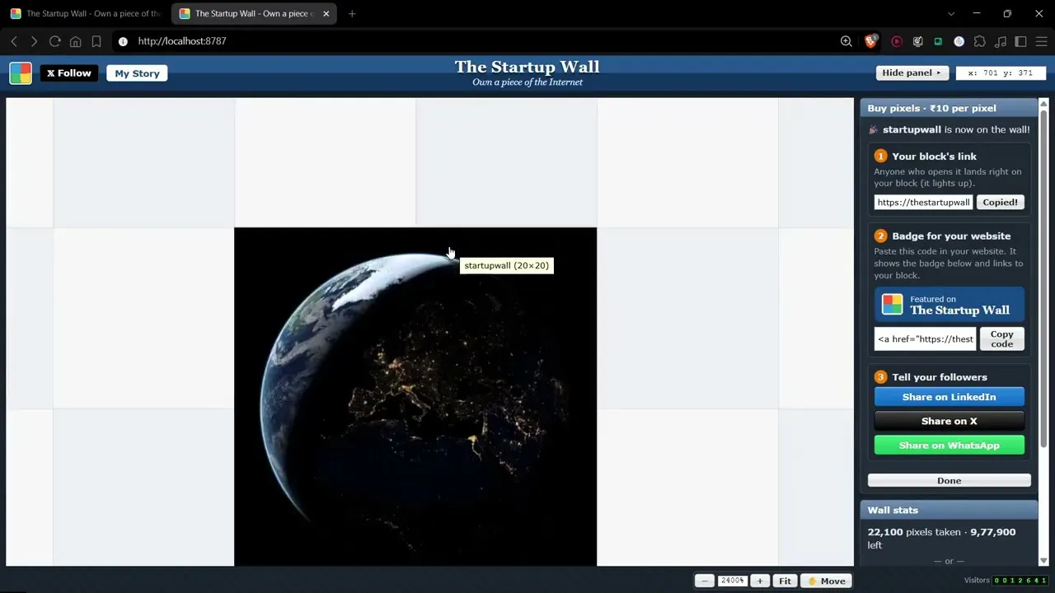The height and width of the screenshot is (593, 1055).
Task: Open Brave Shields lion icon
Action: click(870, 41)
